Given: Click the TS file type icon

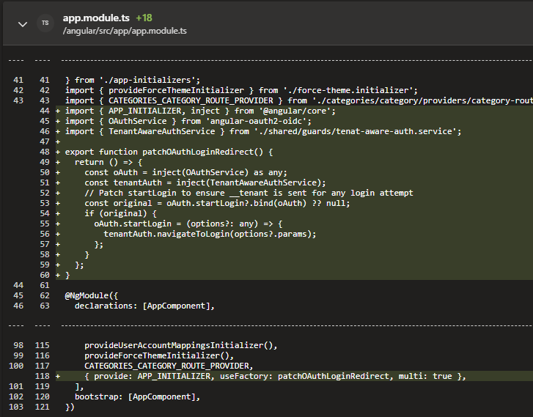Looking at the screenshot, I should pyautogui.click(x=45, y=23).
